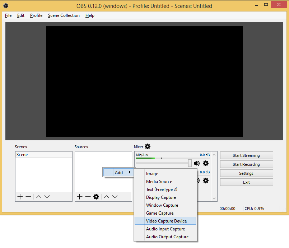The height and width of the screenshot is (248, 289).
Task: Select Display Capture in the Add menu
Action: tap(161, 197)
